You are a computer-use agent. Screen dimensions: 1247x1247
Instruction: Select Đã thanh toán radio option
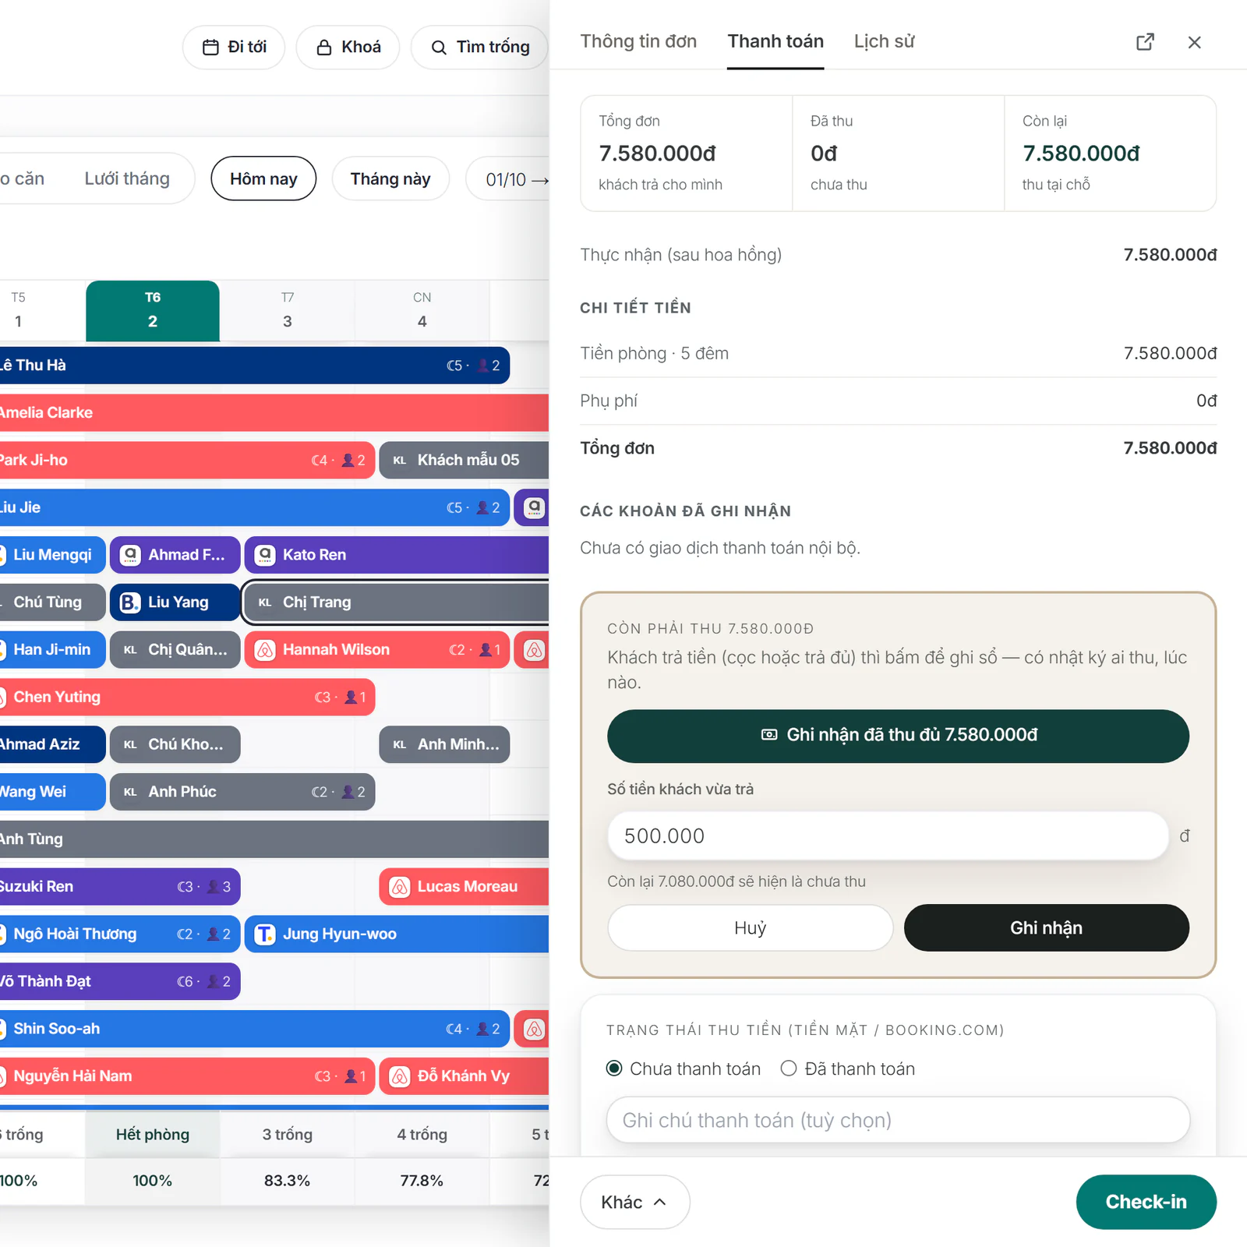coord(789,1069)
